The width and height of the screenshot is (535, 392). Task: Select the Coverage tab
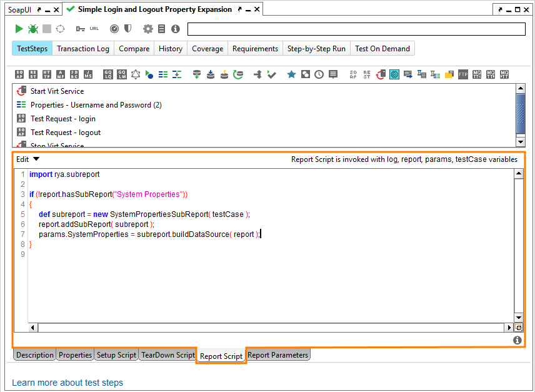(207, 48)
